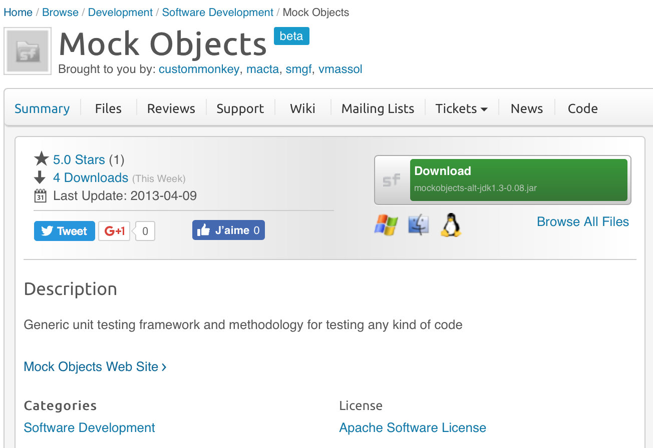Click the J'aime like button
The height and width of the screenshot is (448, 653).
click(x=228, y=230)
